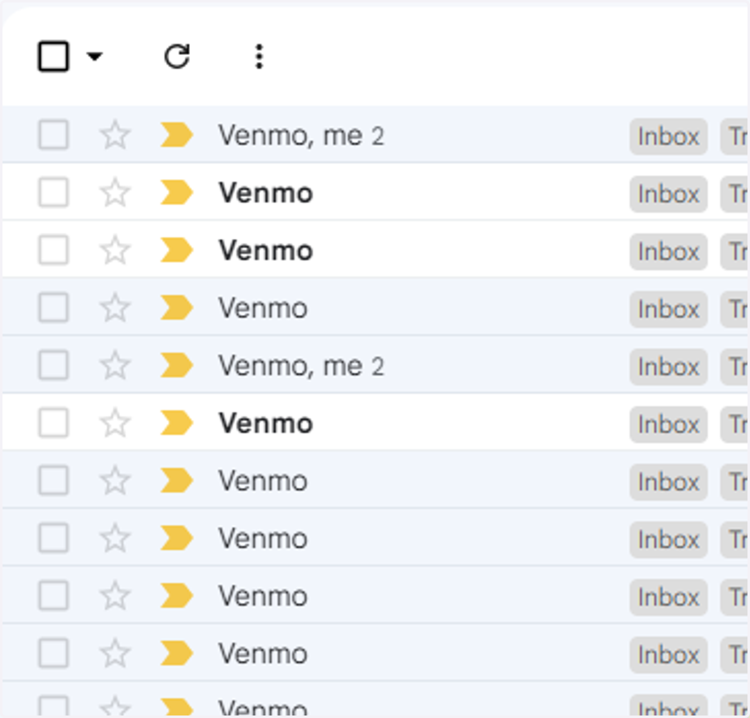
Task: Toggle importance marker on first bold Venmo email
Action: [176, 192]
